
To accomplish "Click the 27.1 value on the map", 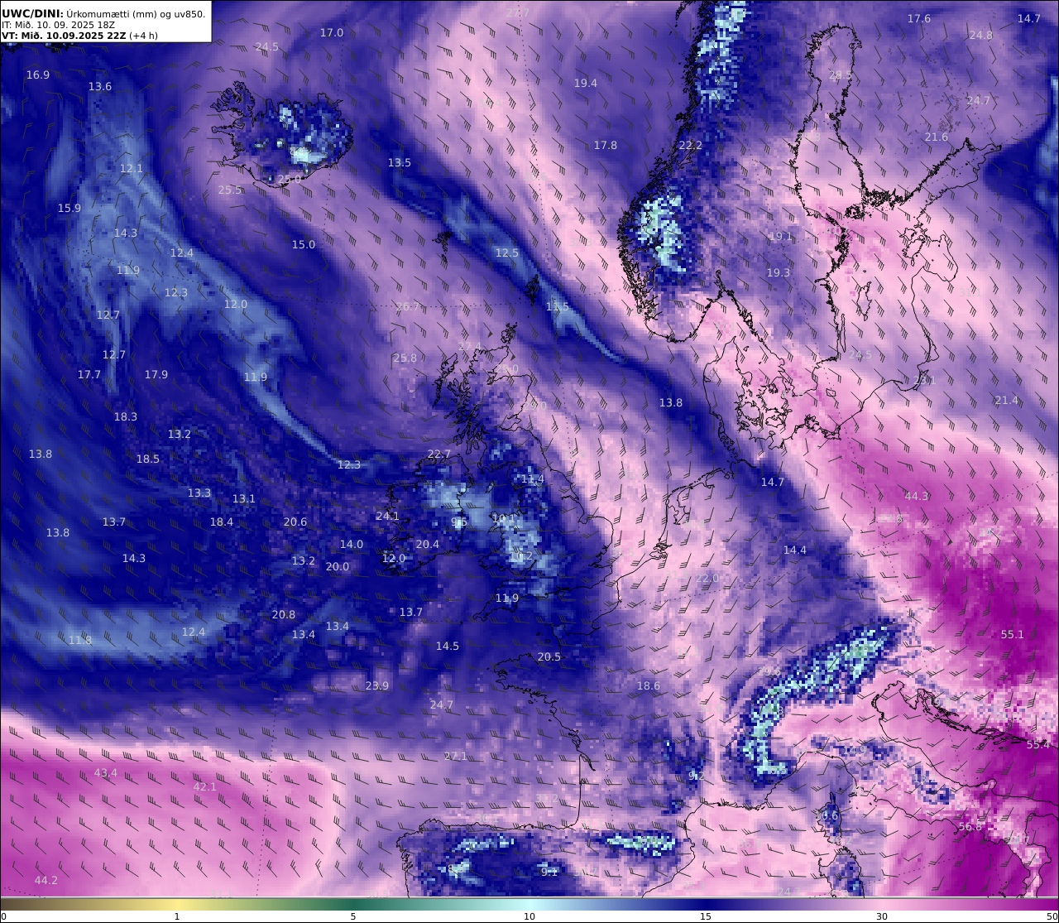I will [x=456, y=757].
